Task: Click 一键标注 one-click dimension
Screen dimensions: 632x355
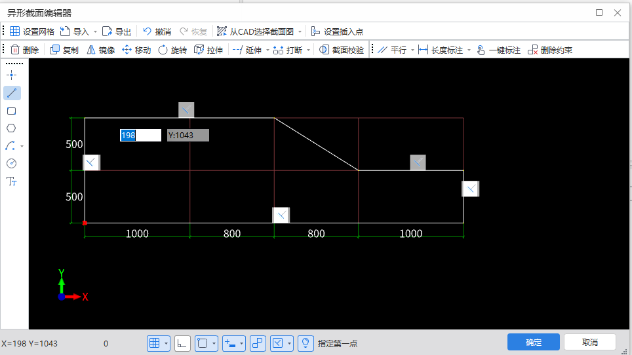Action: click(498, 50)
